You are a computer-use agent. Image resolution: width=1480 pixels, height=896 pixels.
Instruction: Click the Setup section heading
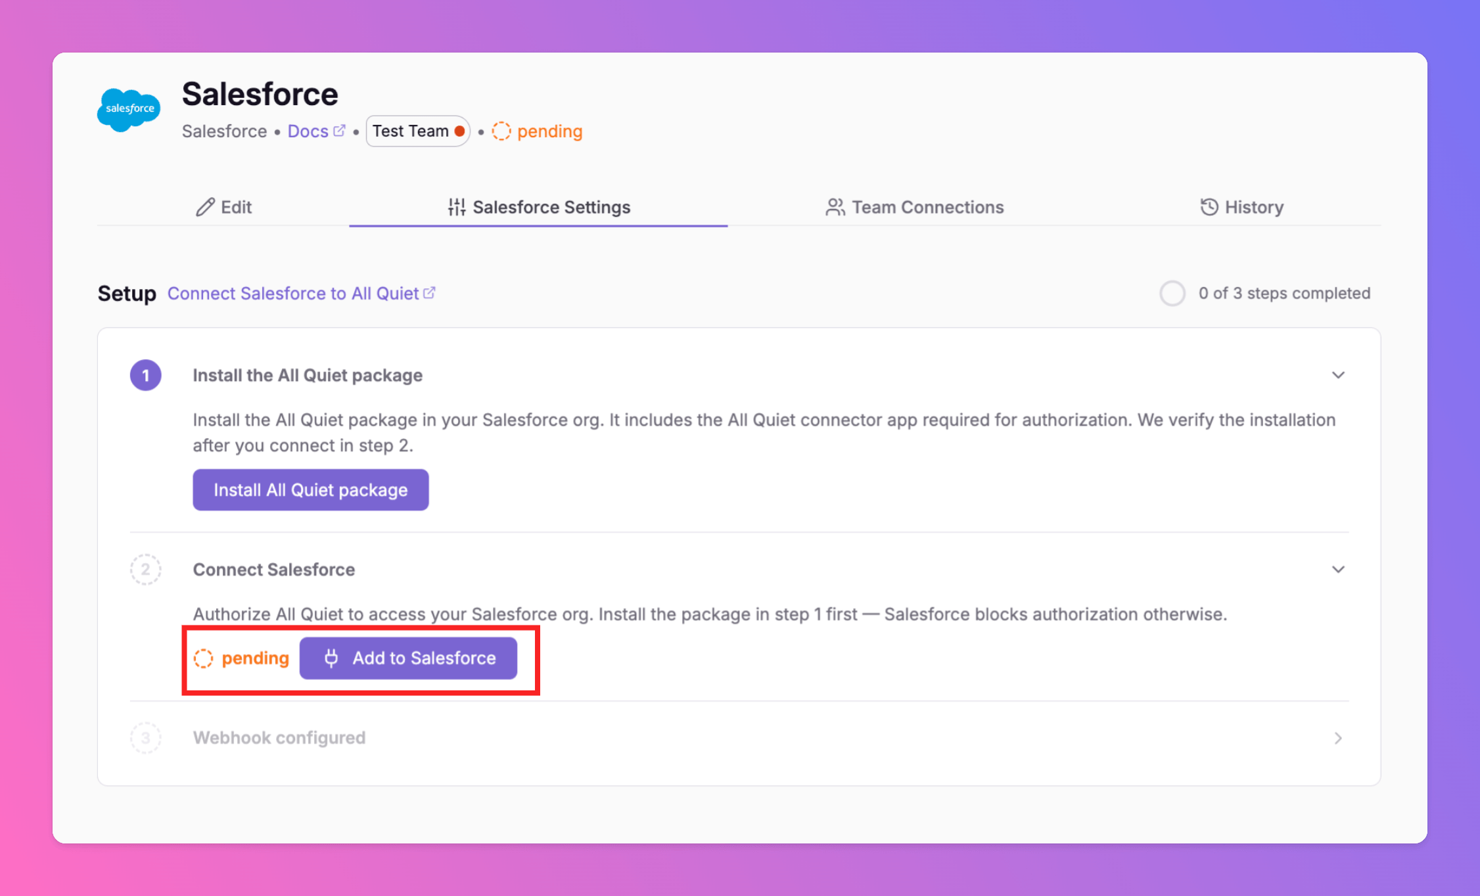tap(127, 294)
